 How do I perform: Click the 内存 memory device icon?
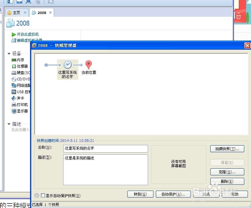pyautogui.click(x=14, y=60)
